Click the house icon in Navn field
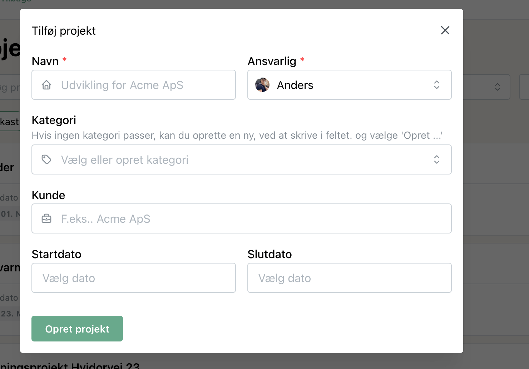Screen dimensions: 529x369 pos(46,85)
